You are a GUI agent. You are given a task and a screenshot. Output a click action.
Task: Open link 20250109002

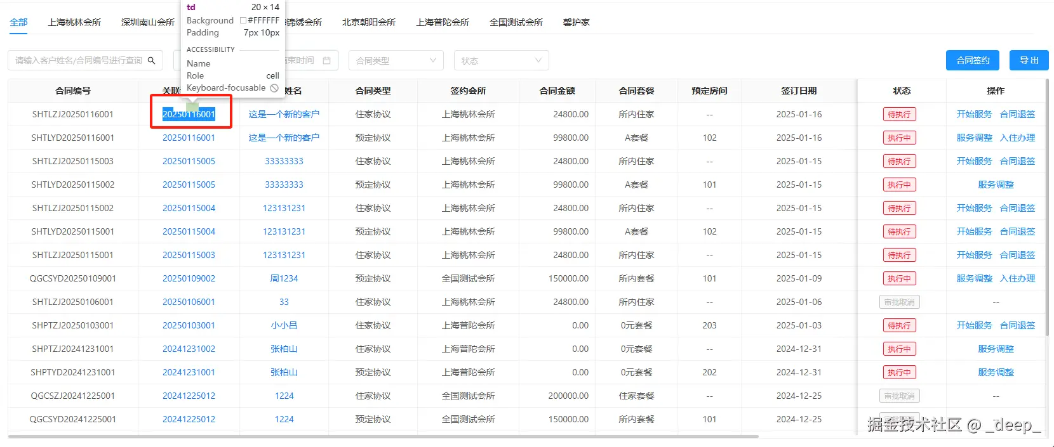click(x=189, y=278)
